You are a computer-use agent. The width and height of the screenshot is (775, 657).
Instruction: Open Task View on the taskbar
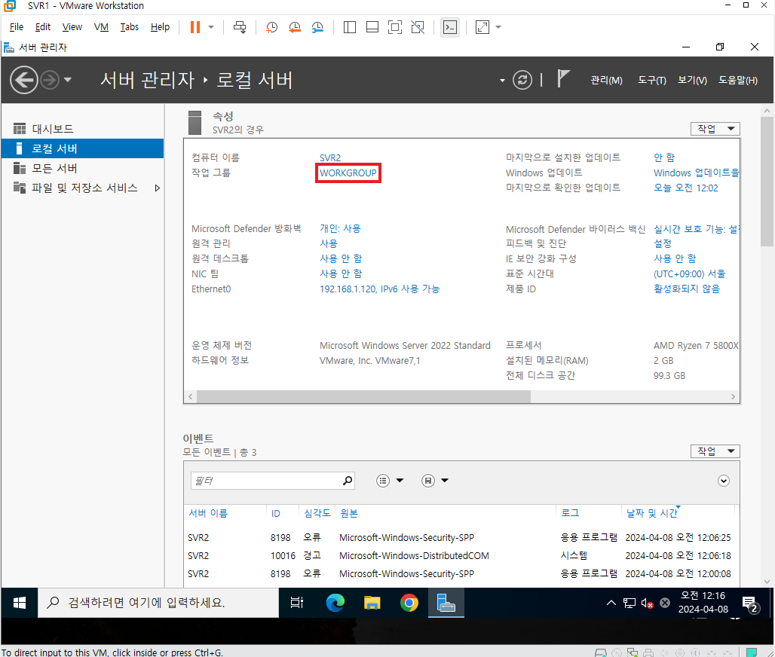point(296,603)
